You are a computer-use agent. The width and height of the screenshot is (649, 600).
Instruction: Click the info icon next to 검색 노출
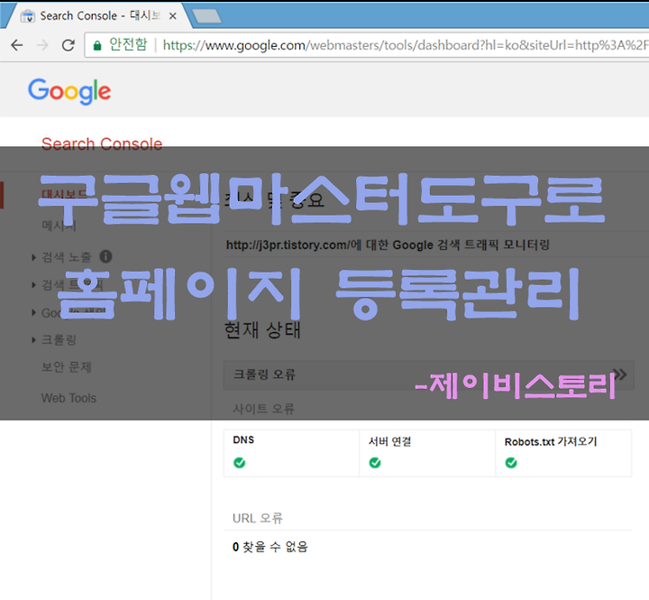[106, 256]
